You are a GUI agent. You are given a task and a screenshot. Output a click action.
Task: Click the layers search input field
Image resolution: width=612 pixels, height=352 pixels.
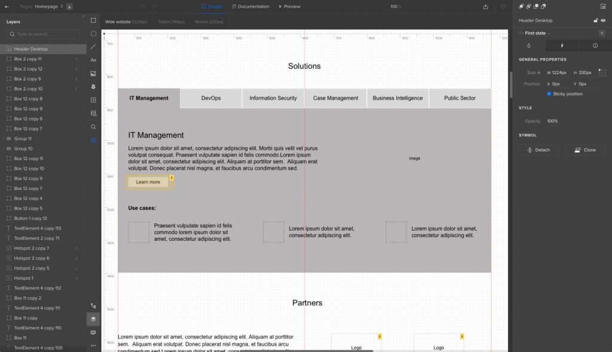tap(43, 34)
